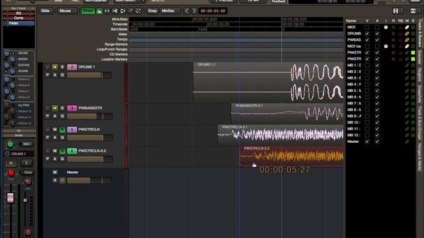Open automation A on PWGTRCLN track
424x238 pixels.
click(x=55, y=138)
